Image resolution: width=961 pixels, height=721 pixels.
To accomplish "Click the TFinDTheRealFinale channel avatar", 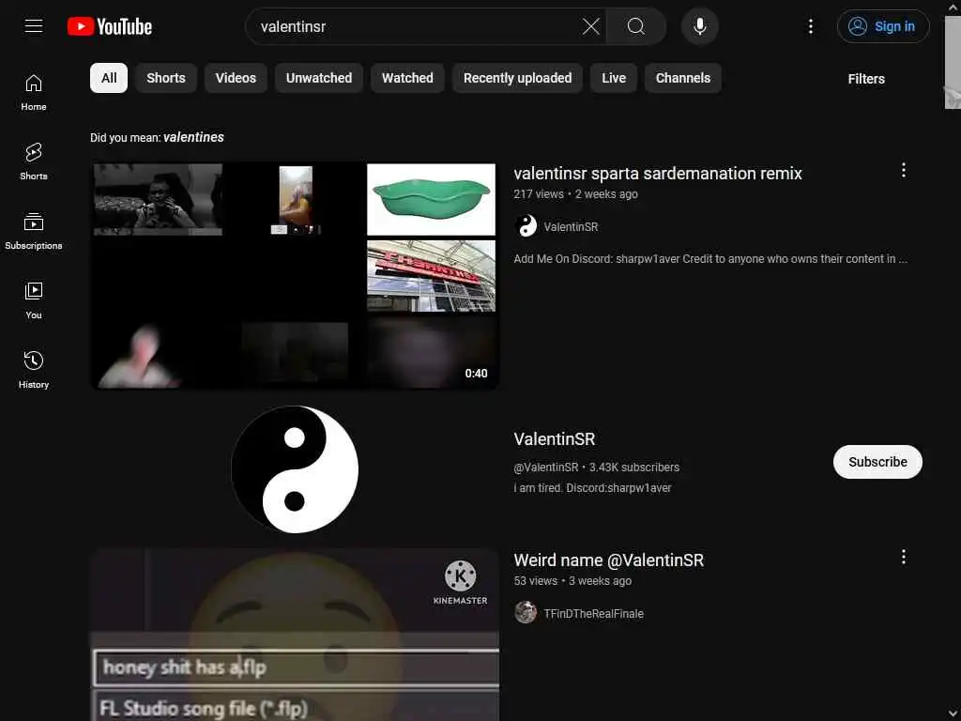I will [526, 613].
